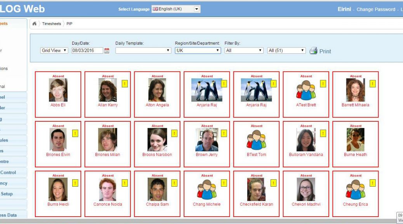Expand the Daily Template dropdown
This screenshot has height=224, width=403.
point(143,51)
